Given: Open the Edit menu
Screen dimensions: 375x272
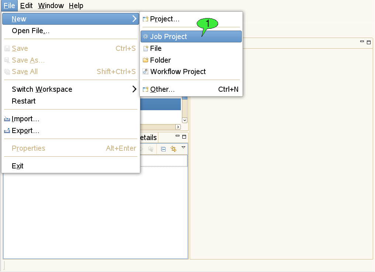Looking at the screenshot, I should coord(26,6).
